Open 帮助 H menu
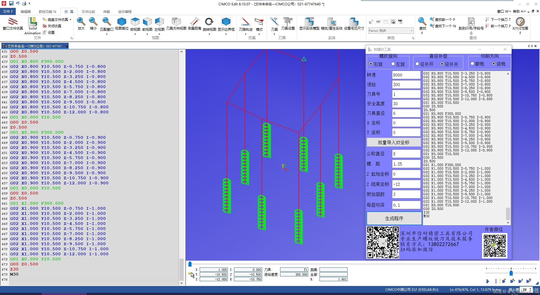 (519, 11)
